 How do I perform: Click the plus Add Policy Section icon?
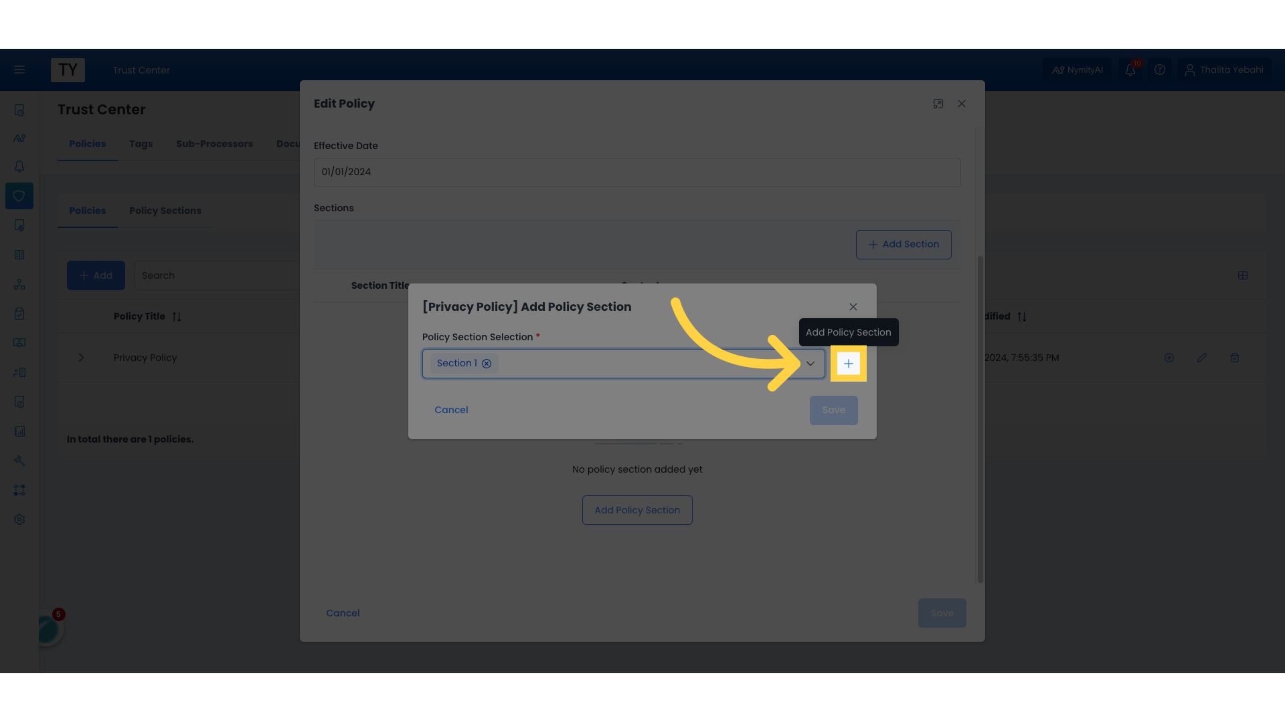848,364
